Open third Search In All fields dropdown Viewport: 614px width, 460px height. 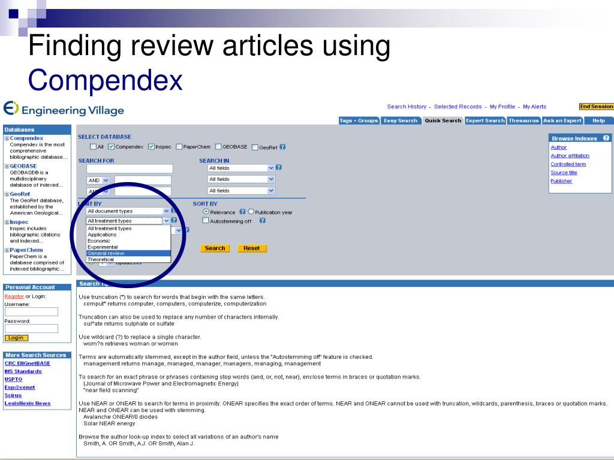tap(241, 190)
